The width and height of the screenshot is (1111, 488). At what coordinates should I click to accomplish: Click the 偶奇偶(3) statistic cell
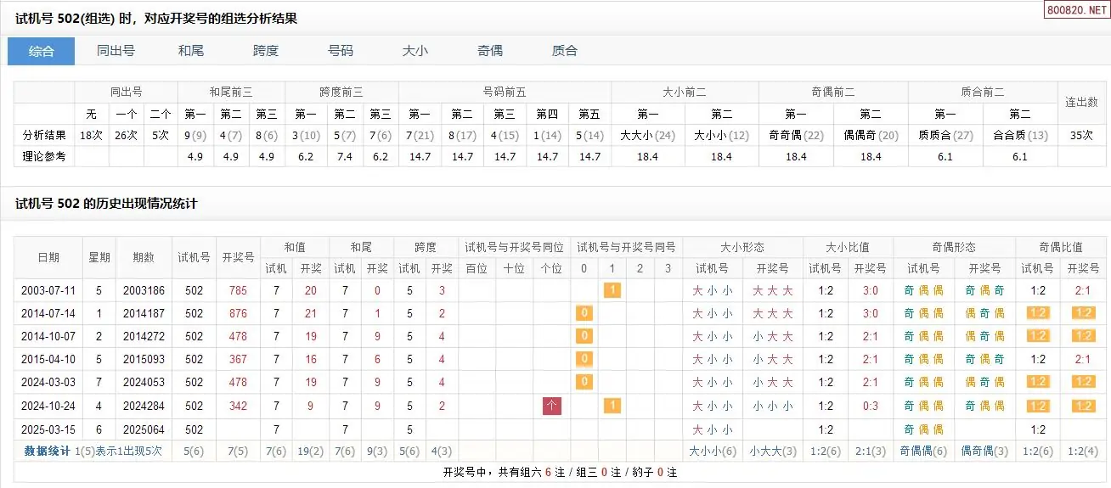pos(984,451)
